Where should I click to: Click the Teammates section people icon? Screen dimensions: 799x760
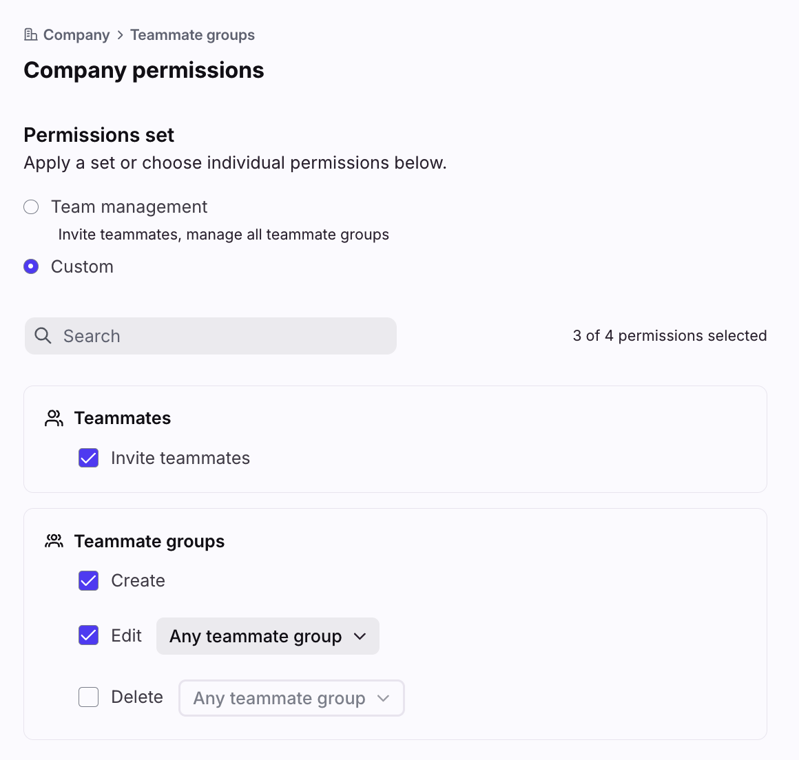tap(54, 418)
